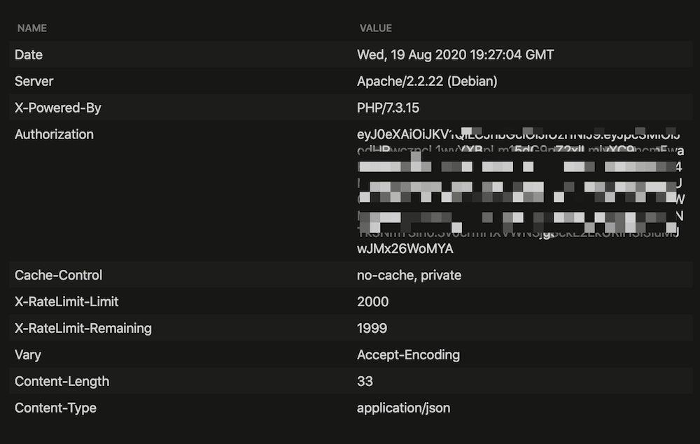Click the NAME column header
This screenshot has height=444, width=700.
click(x=31, y=28)
